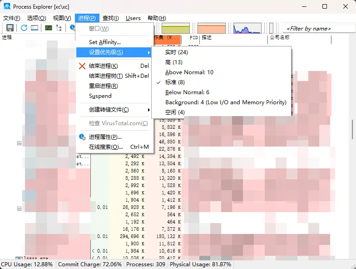Click the process tree view toolbar icon
Viewport: 356px width, 269px height.
pyautogui.click(x=59, y=28)
